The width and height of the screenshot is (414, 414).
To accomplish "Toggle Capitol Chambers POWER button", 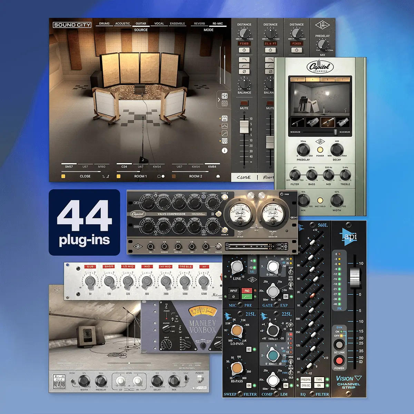I will point(320,150).
